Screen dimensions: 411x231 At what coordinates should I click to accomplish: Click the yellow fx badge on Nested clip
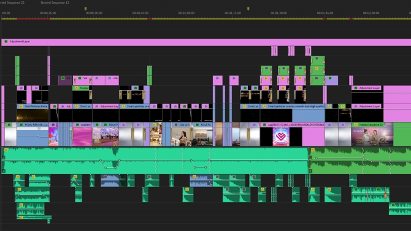[x=77, y=88]
